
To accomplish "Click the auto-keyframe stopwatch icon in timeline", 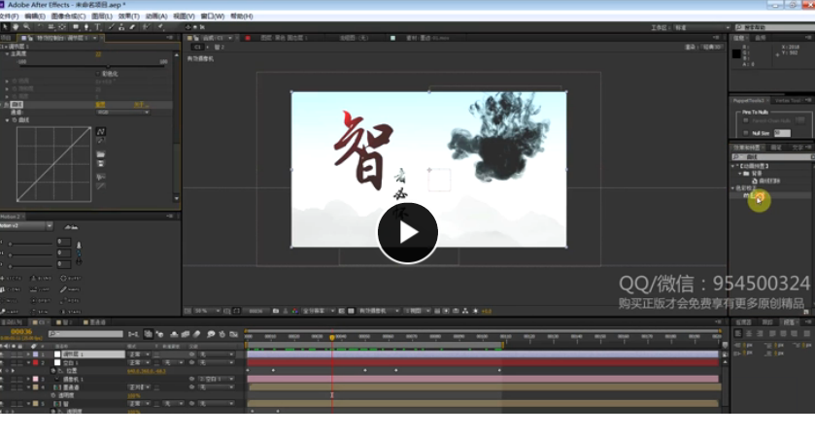I will point(222,334).
